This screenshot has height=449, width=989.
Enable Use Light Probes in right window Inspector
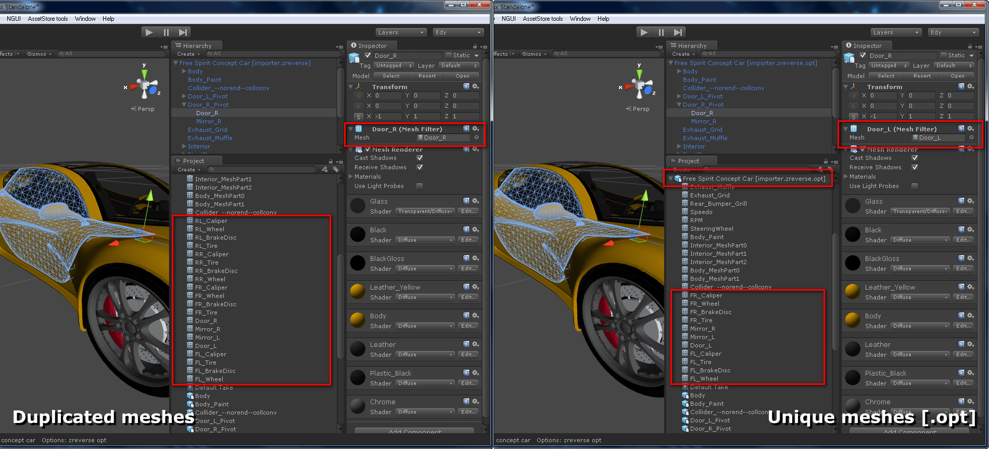915,186
